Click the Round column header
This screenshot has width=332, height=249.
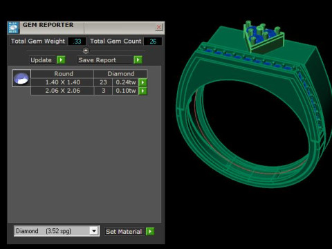click(x=62, y=74)
